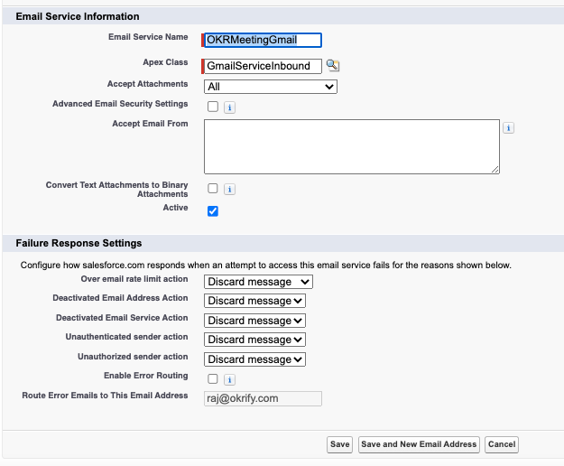Cancel the email service edit

click(x=501, y=444)
